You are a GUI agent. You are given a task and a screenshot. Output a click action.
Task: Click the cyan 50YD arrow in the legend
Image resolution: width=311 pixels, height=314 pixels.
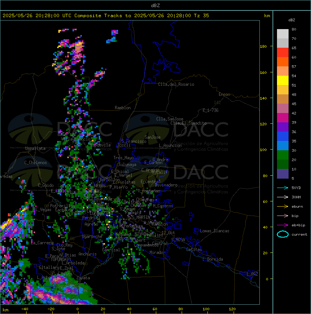tap(283, 188)
